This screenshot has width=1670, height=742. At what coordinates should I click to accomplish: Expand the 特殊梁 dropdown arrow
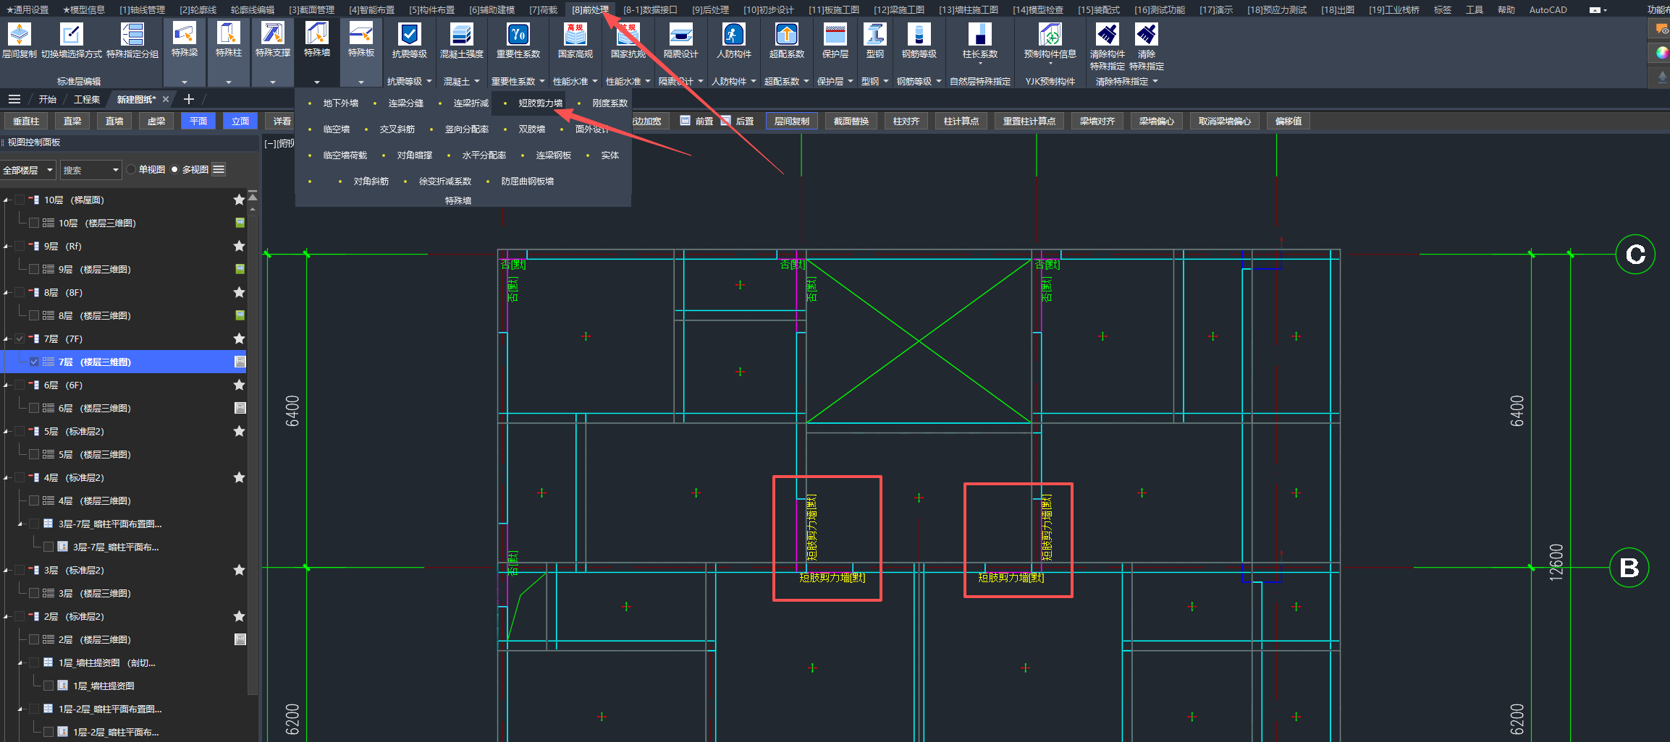[x=185, y=82]
